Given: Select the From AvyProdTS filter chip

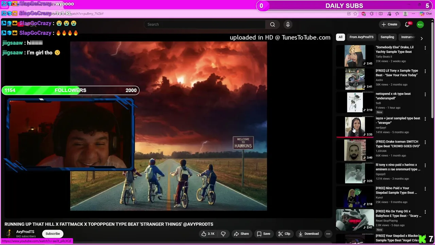Looking at the screenshot, I should (x=361, y=37).
